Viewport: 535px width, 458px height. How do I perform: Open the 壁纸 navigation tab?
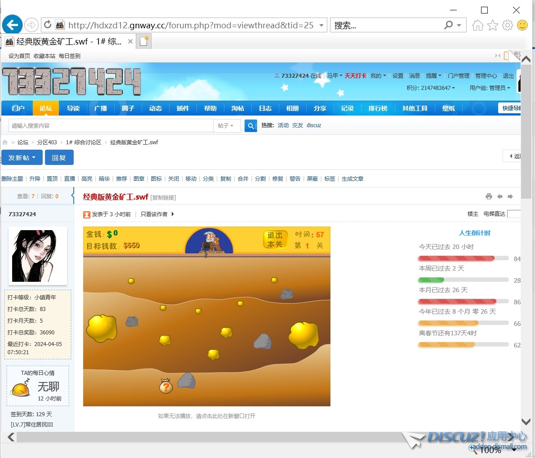tap(448, 108)
